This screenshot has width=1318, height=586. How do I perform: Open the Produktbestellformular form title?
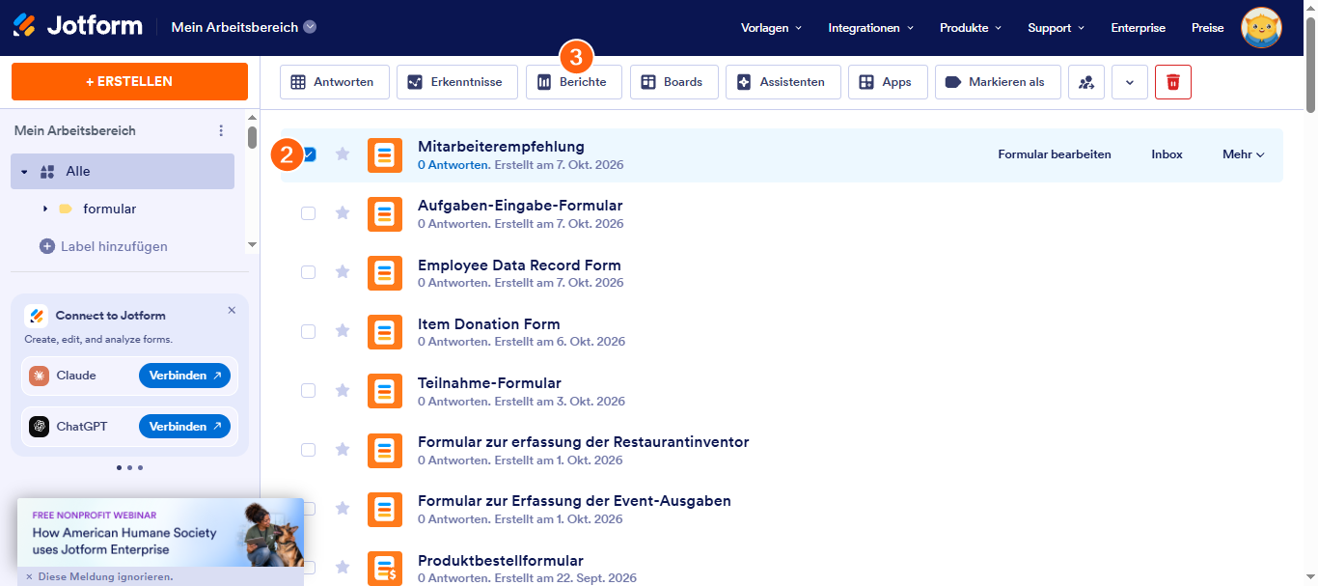point(501,560)
